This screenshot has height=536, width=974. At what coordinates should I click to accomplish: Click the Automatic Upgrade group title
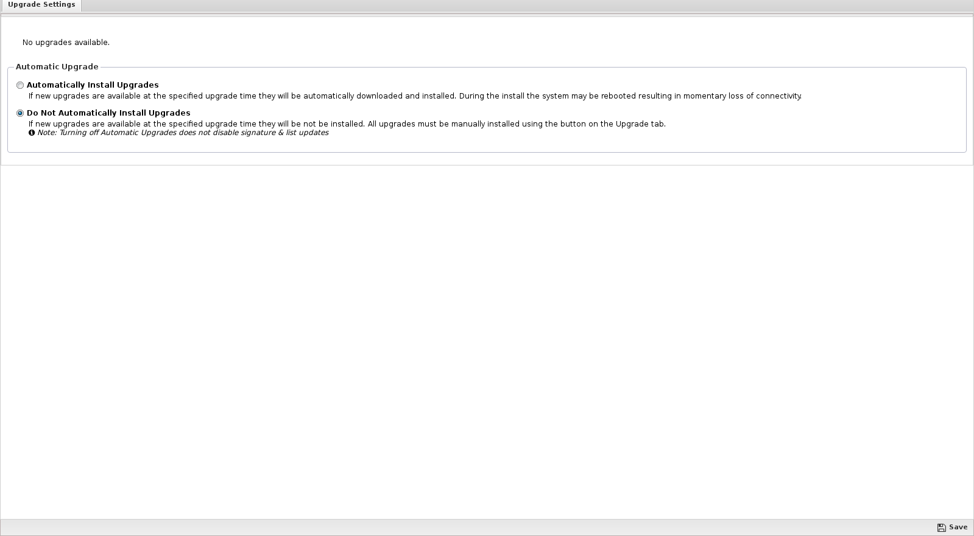pyautogui.click(x=57, y=67)
